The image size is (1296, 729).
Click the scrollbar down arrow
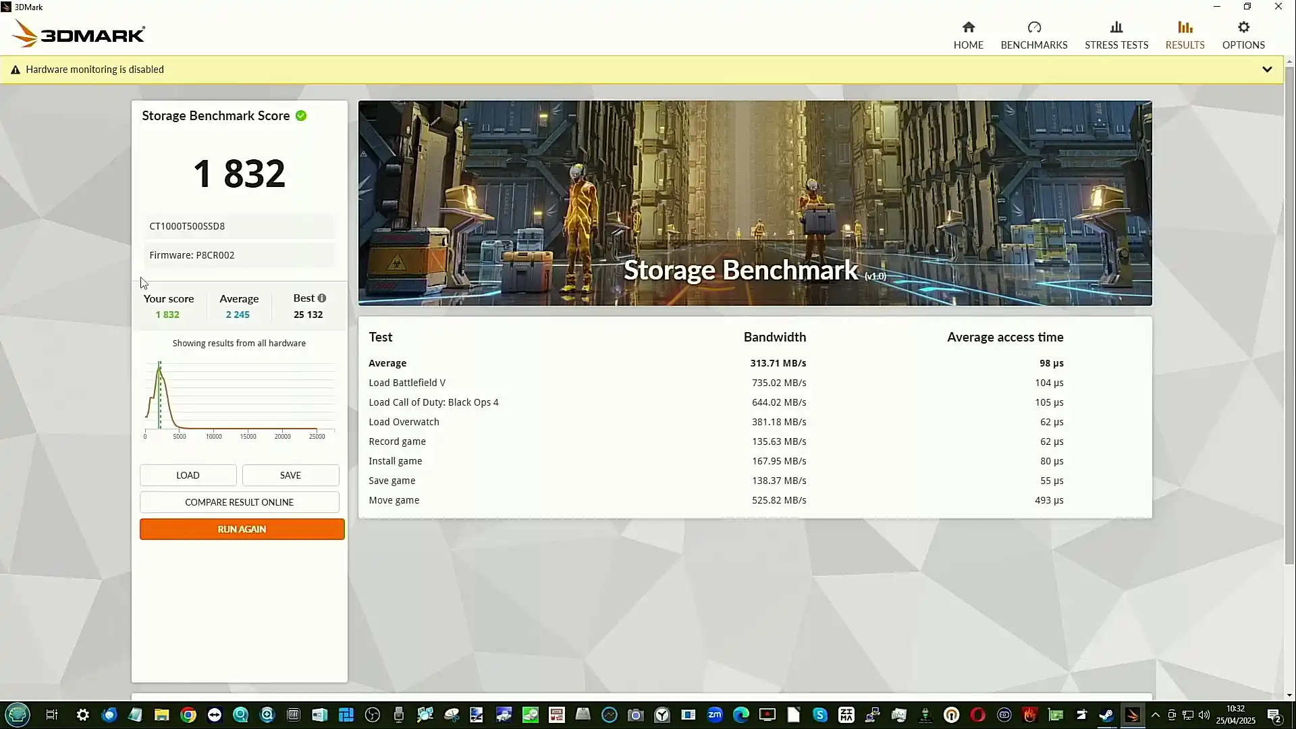pos(1289,695)
